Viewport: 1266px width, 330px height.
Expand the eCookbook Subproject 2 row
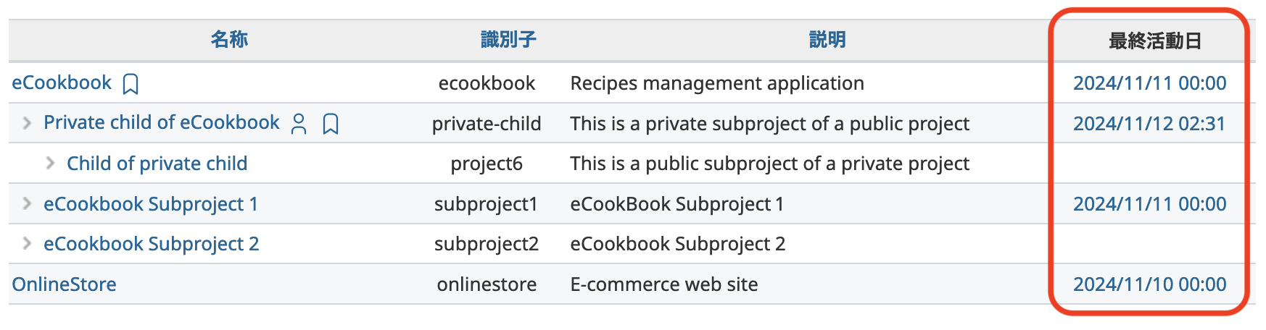click(27, 243)
